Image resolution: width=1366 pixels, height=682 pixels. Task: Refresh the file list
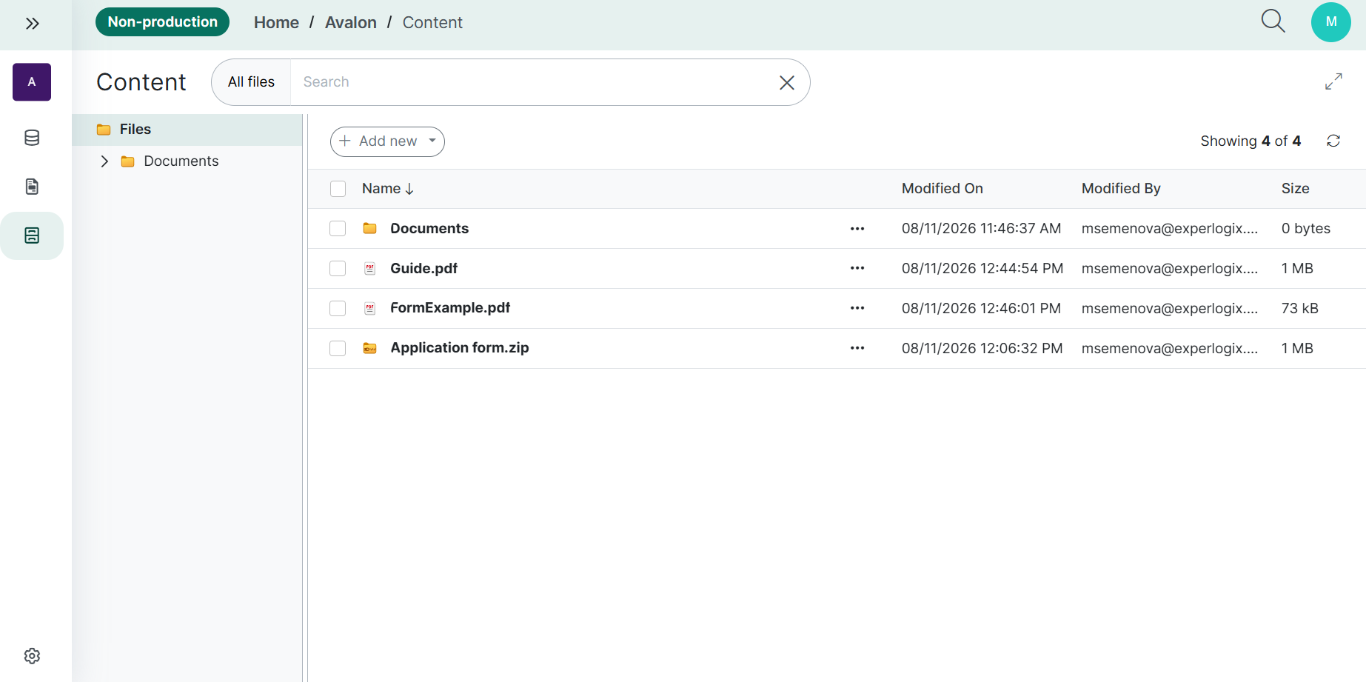point(1333,141)
